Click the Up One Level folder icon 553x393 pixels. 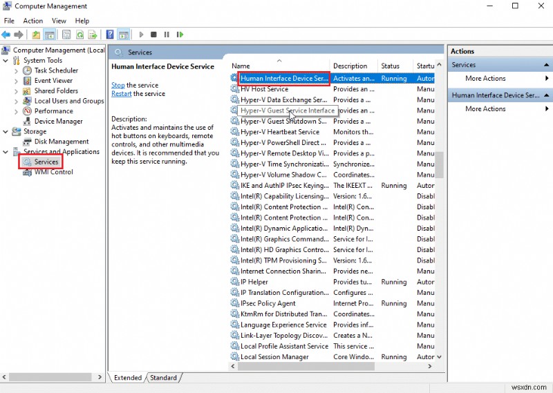click(36, 35)
